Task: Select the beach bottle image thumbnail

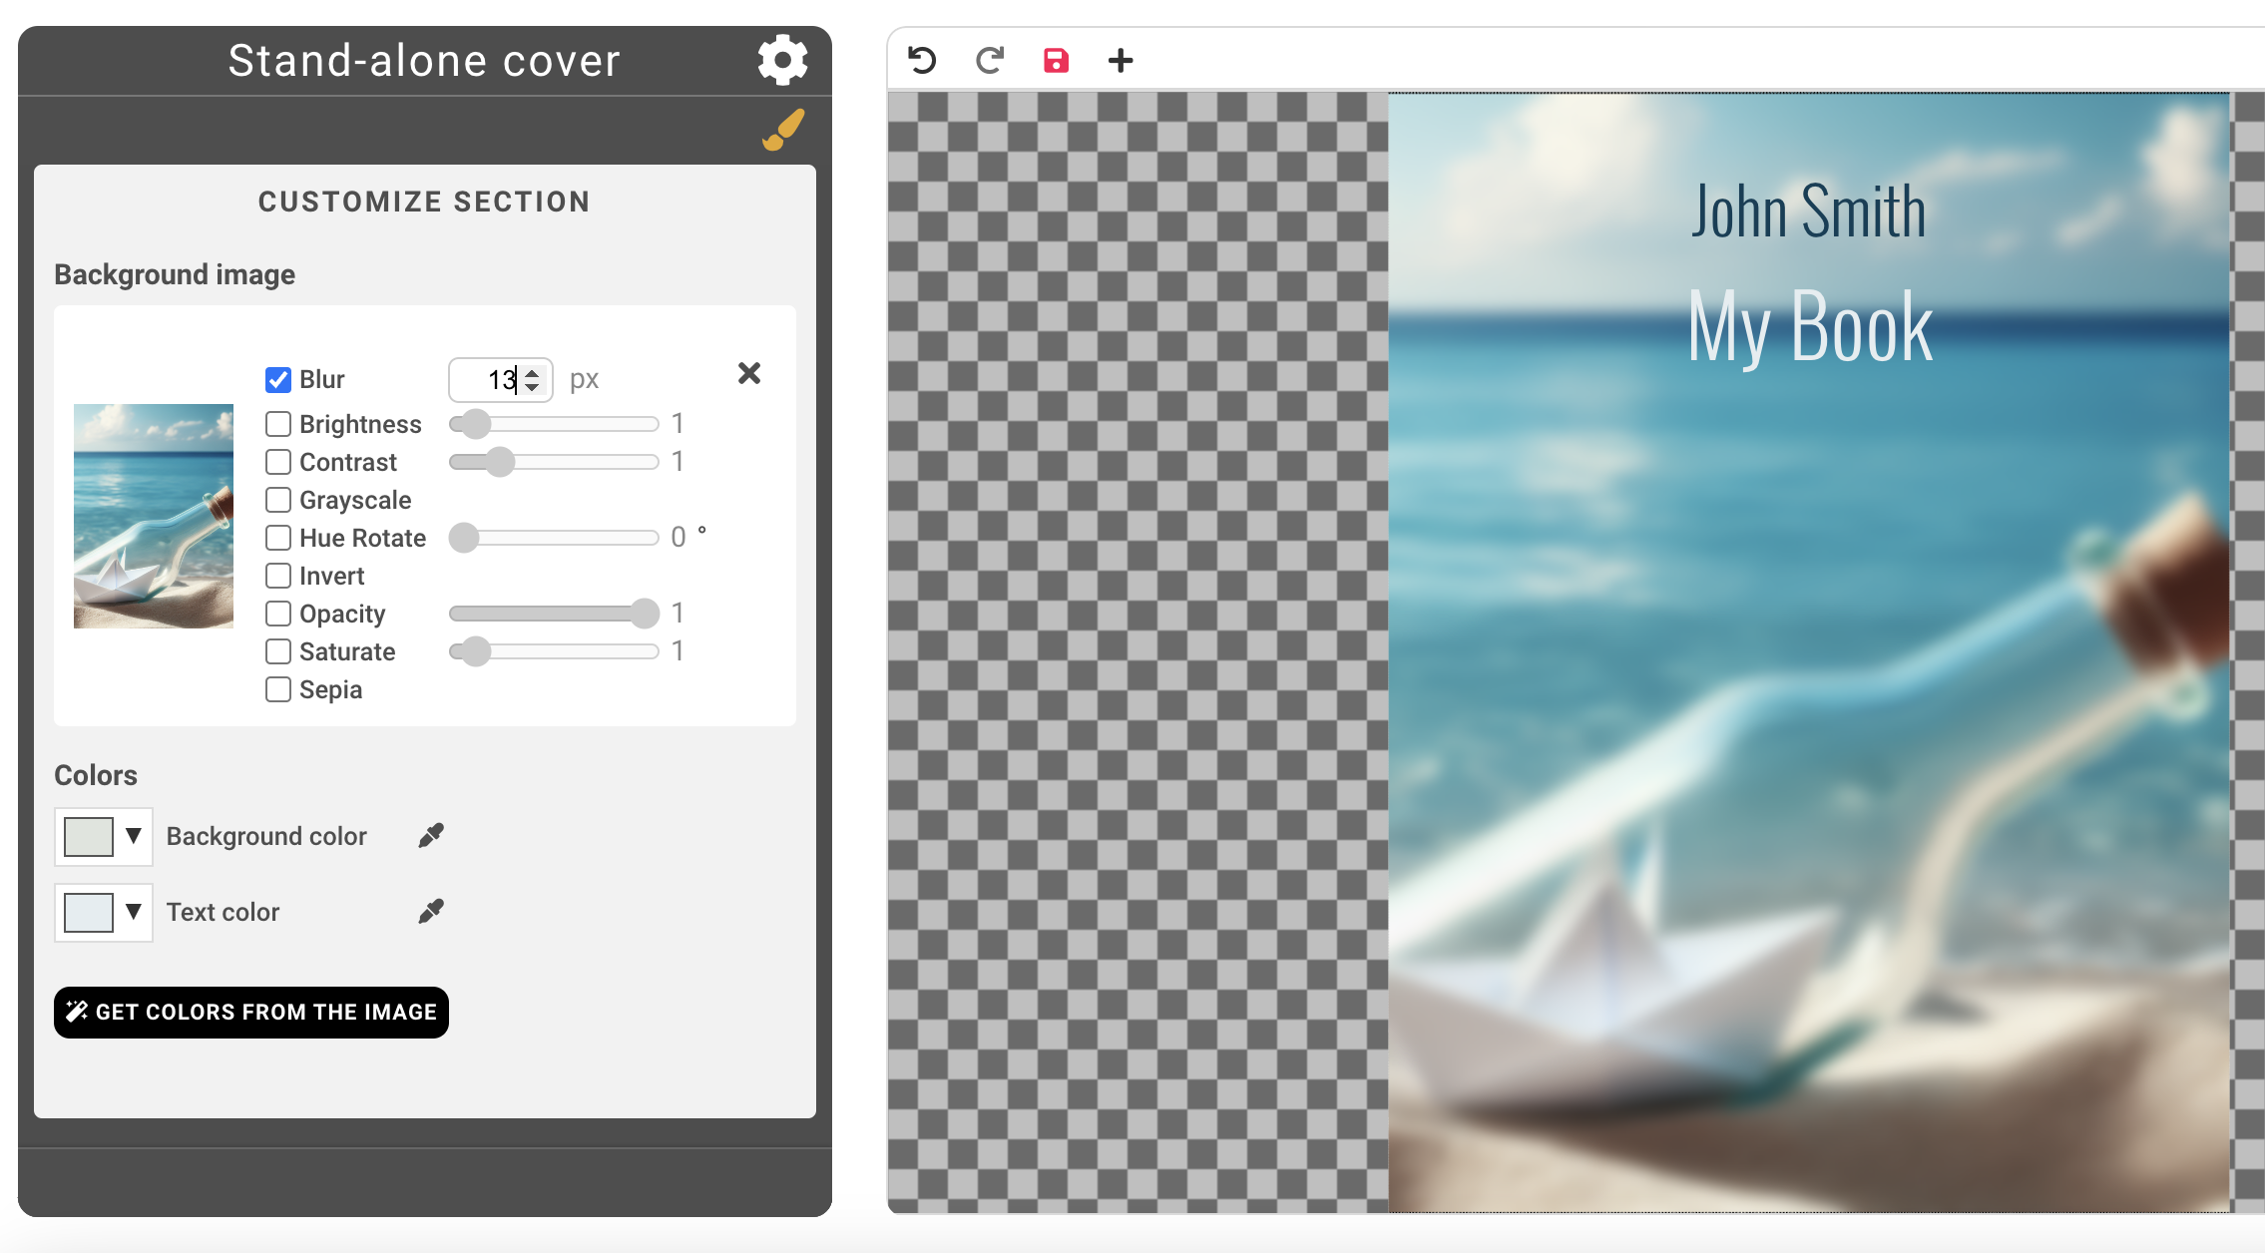Action: (152, 517)
